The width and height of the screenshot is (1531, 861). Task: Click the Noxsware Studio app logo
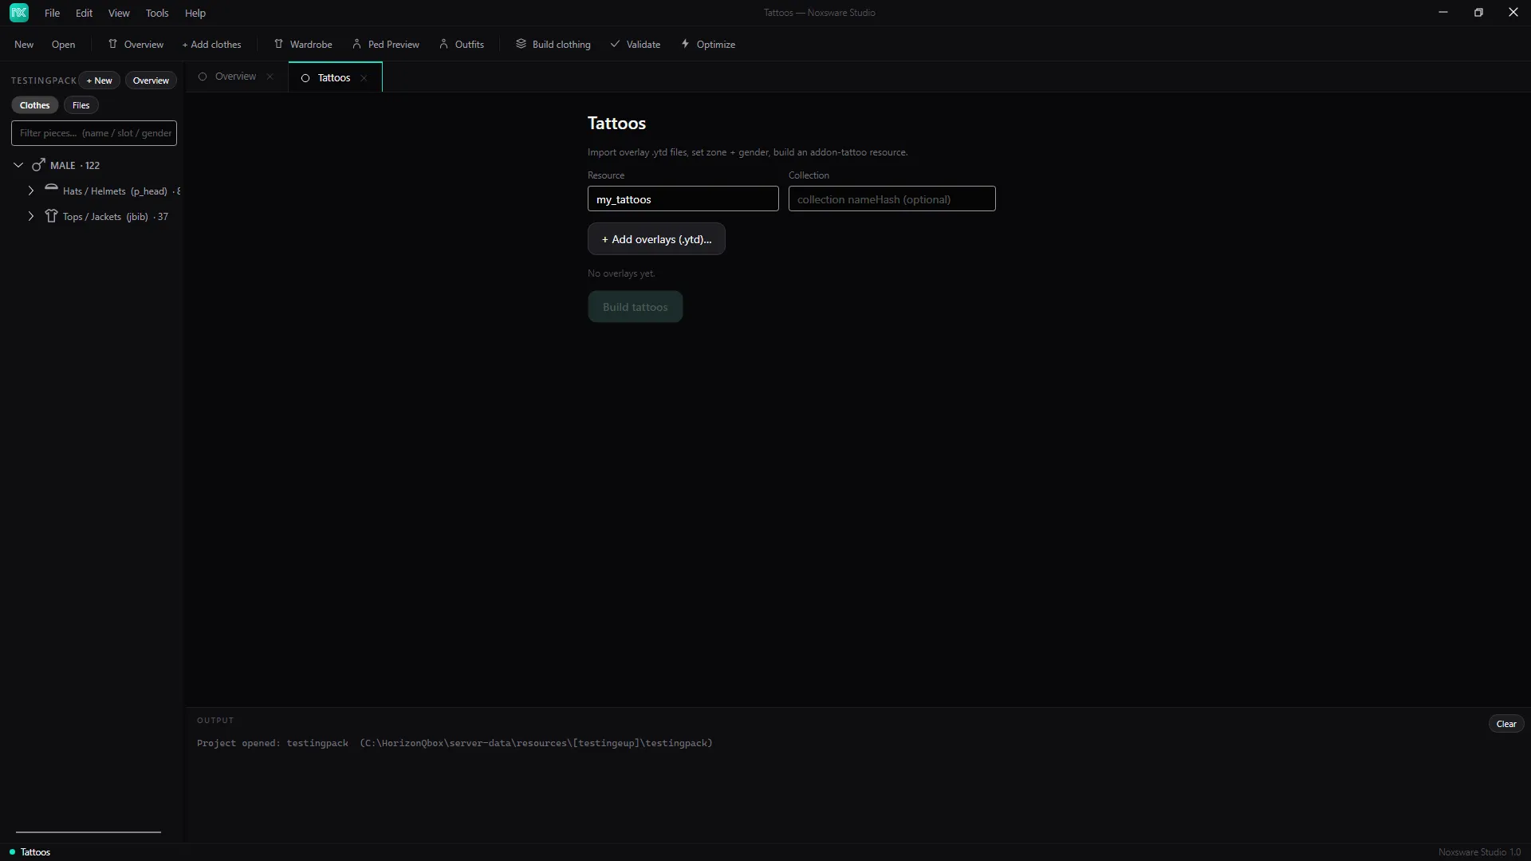(19, 13)
